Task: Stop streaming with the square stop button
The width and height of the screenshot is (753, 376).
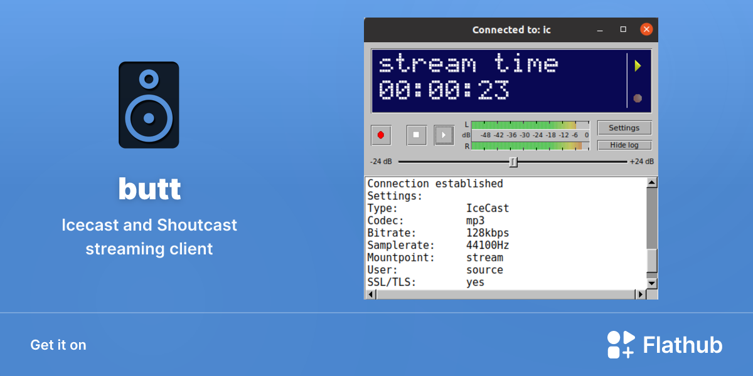Action: pyautogui.click(x=417, y=135)
